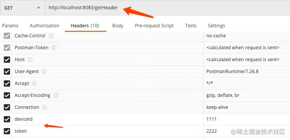Toggle the Postman-Token header checkbox
The height and width of the screenshot is (140, 290).
7,48
